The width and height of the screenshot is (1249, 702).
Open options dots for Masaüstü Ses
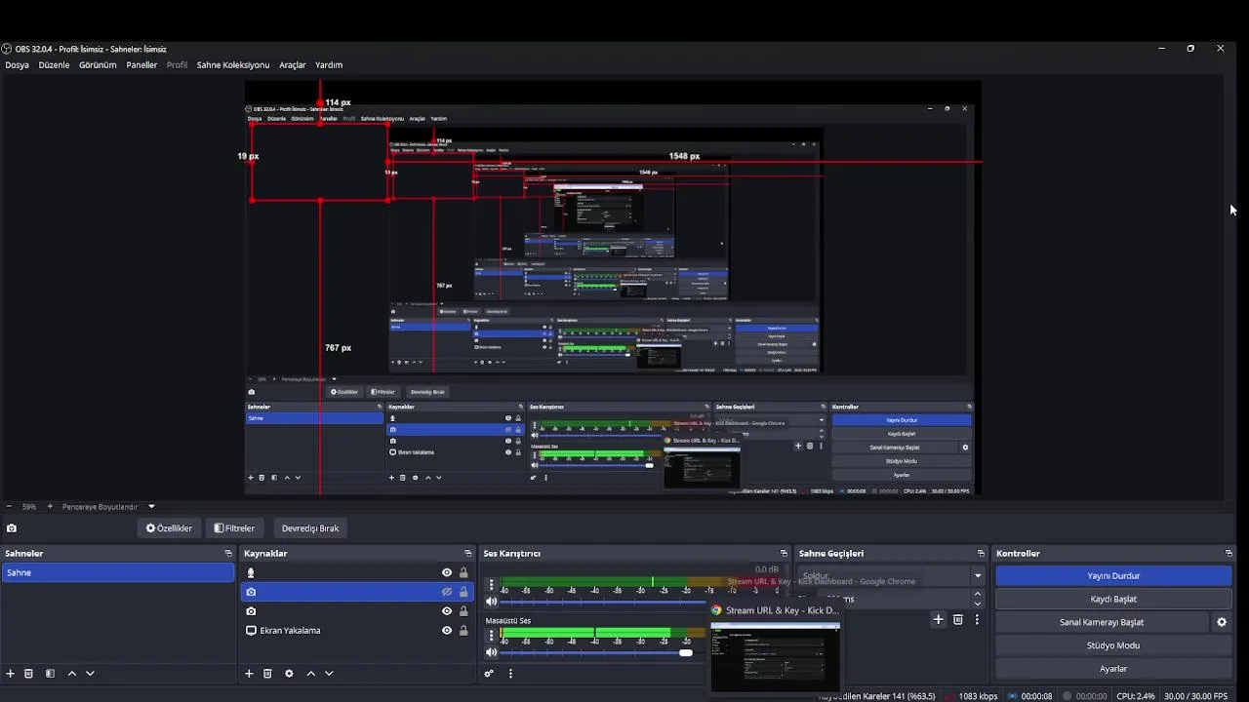[492, 637]
